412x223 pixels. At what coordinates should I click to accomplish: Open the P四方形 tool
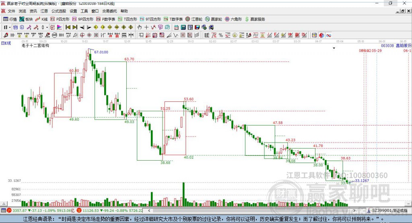point(60,19)
